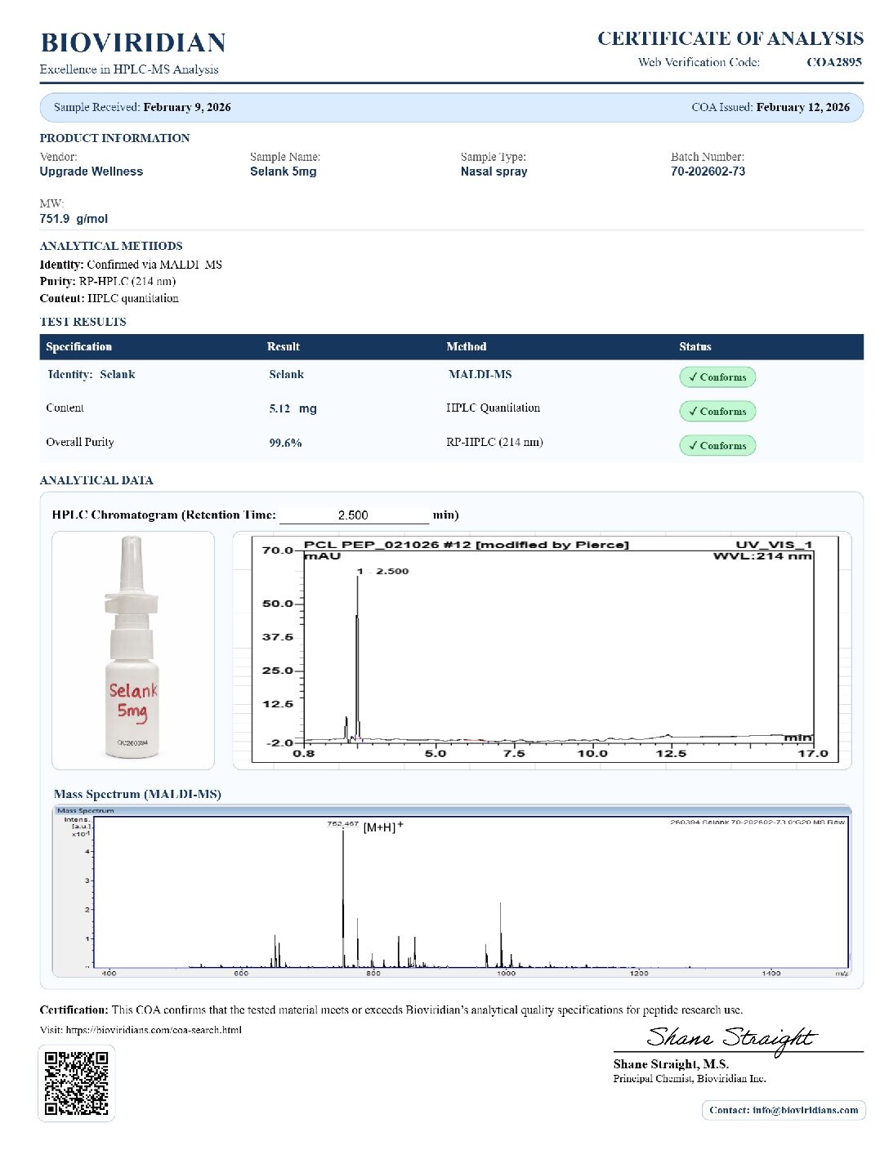The image size is (889, 1150).
Task: Click the Retention Time value field
Action: tap(353, 515)
